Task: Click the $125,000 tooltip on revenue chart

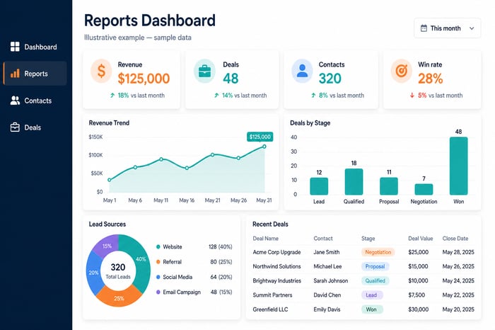Action: [260, 137]
